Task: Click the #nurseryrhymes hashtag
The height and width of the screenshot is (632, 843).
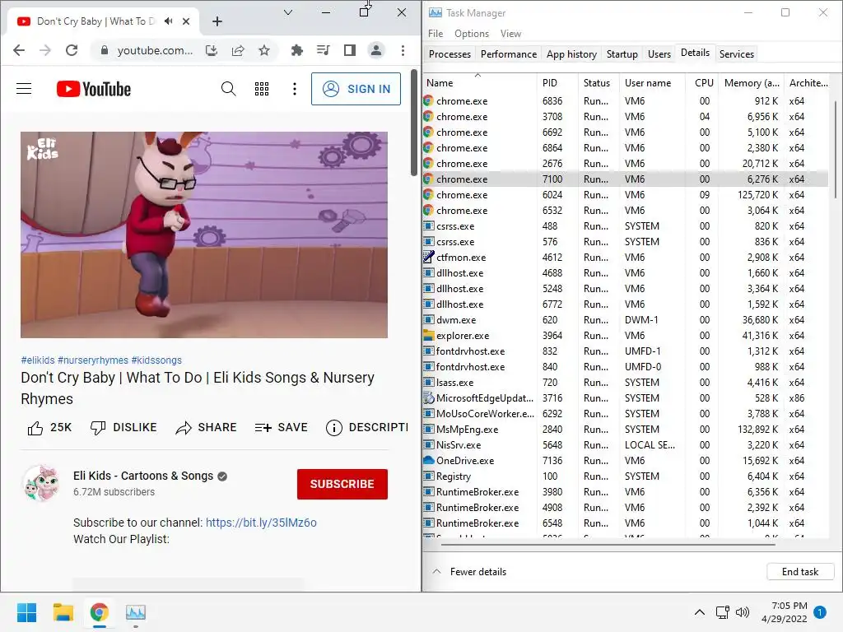Action: [x=93, y=360]
